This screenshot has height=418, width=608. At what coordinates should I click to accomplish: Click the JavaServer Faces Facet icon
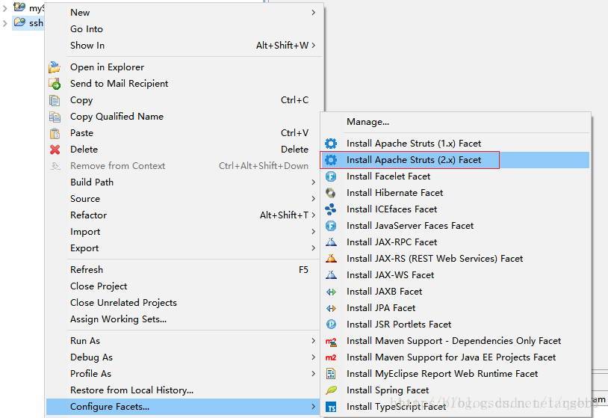(331, 226)
